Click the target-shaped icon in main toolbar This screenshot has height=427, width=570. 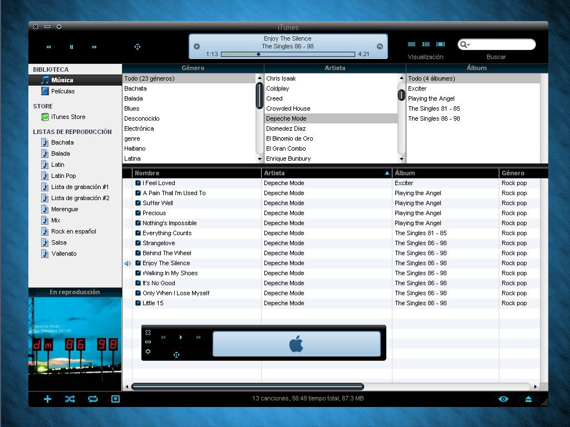137,47
